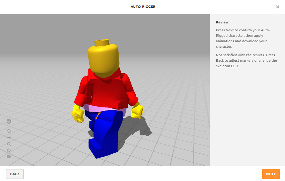Select the zoom magnifier icon
The width and height of the screenshot is (285, 181).
coord(9,144)
